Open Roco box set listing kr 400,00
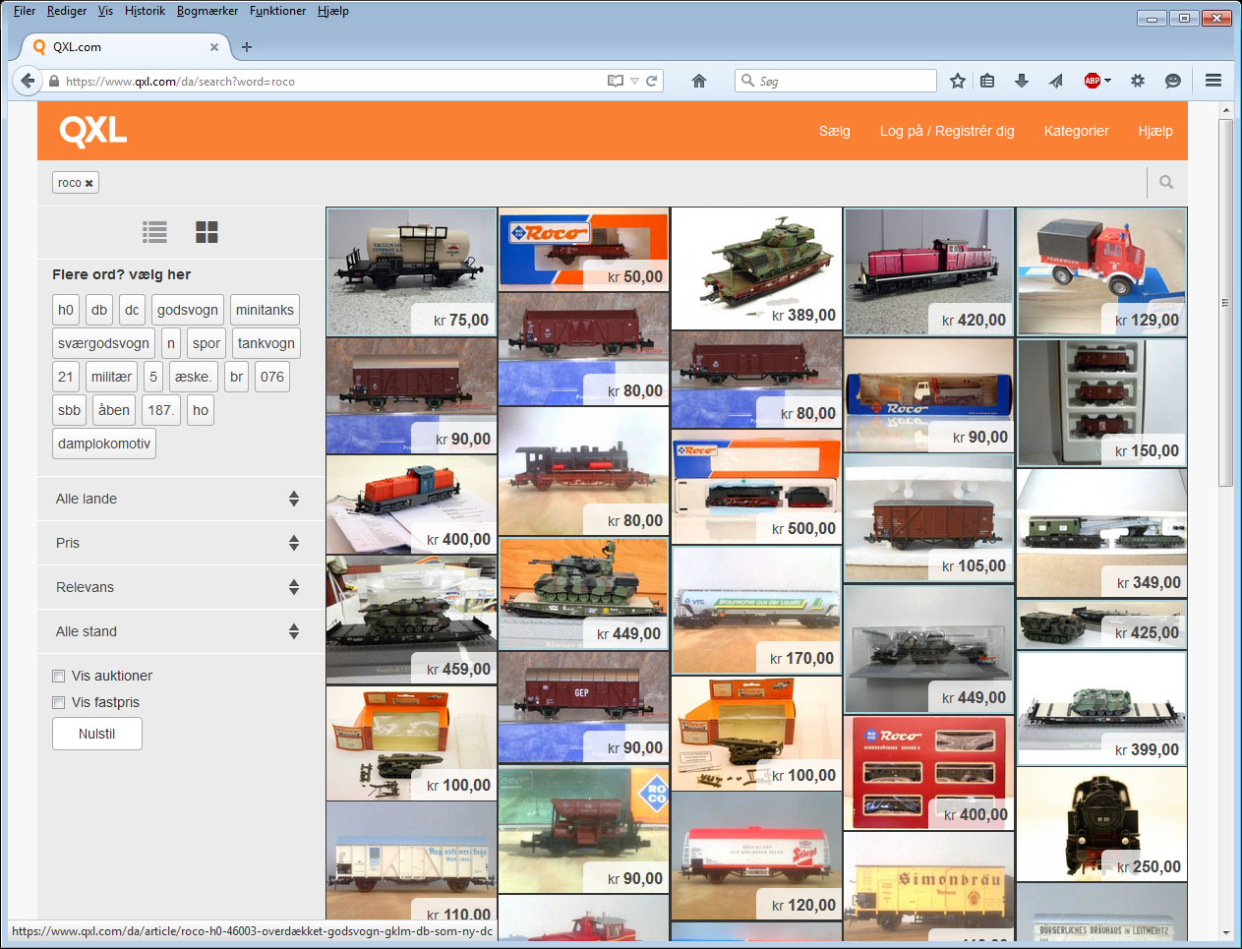1242x949 pixels. point(929,772)
